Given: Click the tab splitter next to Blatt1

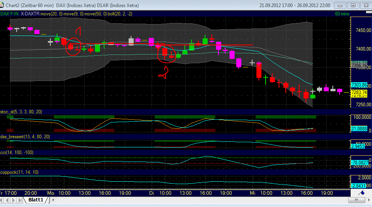Looking at the screenshot, I should point(50,200).
